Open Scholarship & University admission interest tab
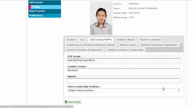Screen dimensions: 193x108 click(91, 45)
